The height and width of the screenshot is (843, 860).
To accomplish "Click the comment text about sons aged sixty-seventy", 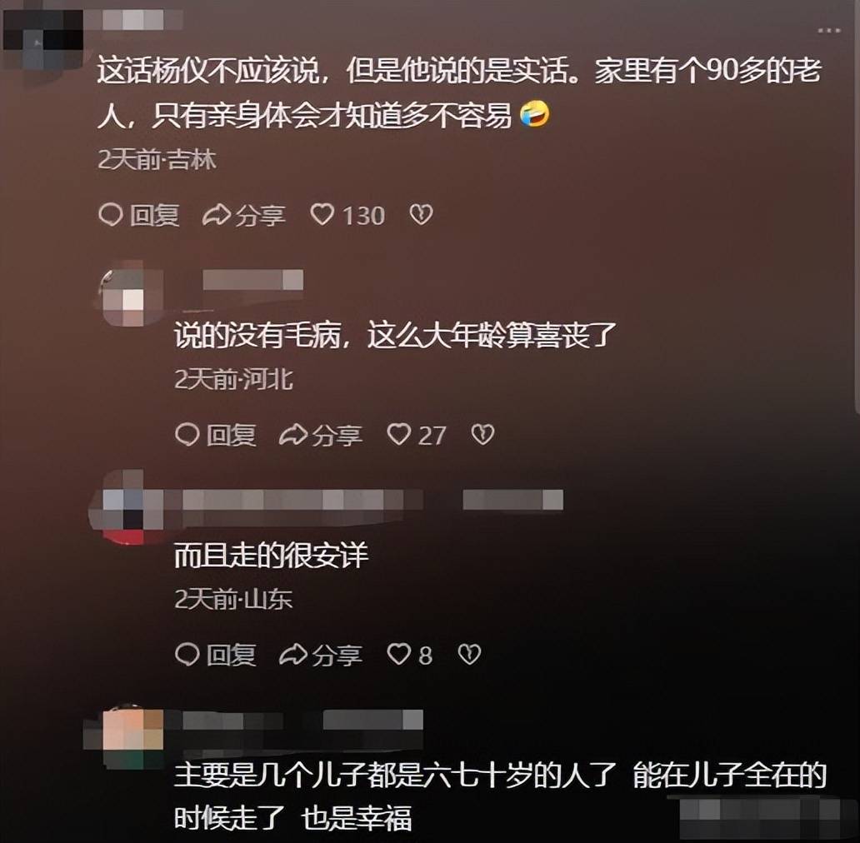I will (500, 796).
